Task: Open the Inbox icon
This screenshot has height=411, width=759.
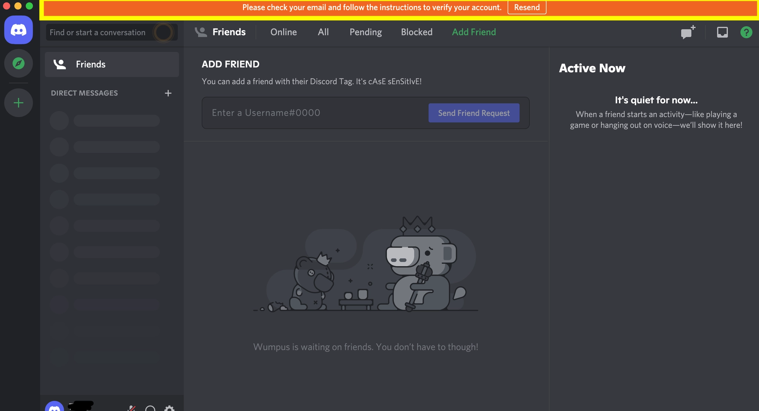Action: (x=722, y=32)
